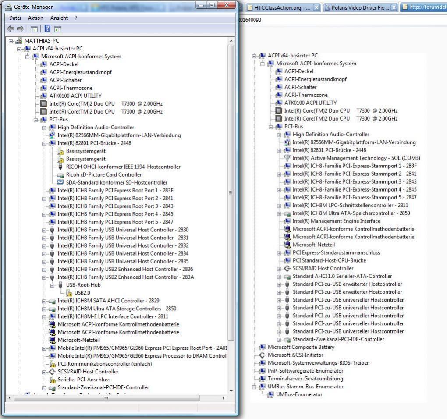Click the Geräte-Manager vertical scrollbar up arrow
The height and width of the screenshot is (419, 447).
[x=231, y=41]
